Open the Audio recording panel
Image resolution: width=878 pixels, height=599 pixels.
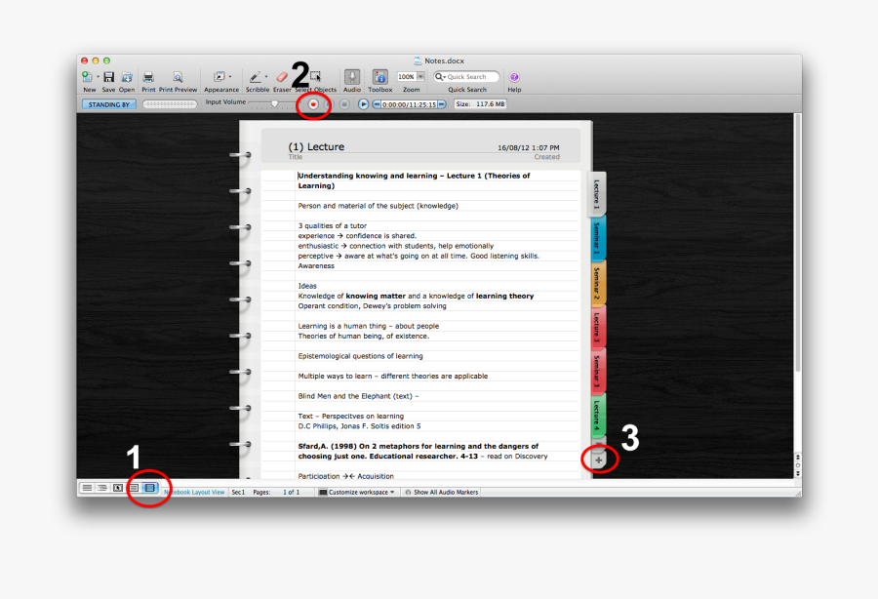[352, 78]
